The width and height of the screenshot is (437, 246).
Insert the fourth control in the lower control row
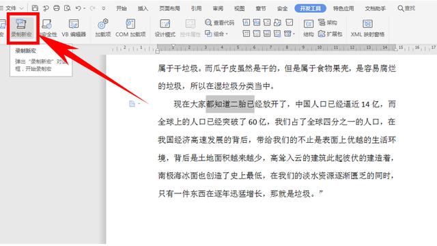point(278,33)
